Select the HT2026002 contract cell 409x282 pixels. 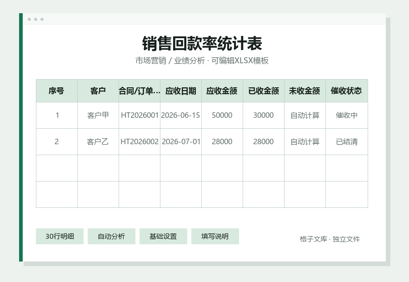(x=140, y=142)
